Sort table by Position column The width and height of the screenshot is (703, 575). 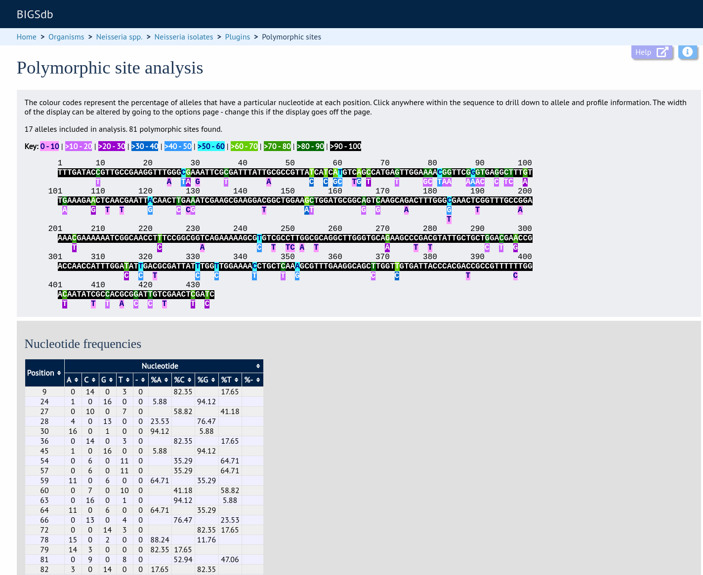[x=44, y=373]
